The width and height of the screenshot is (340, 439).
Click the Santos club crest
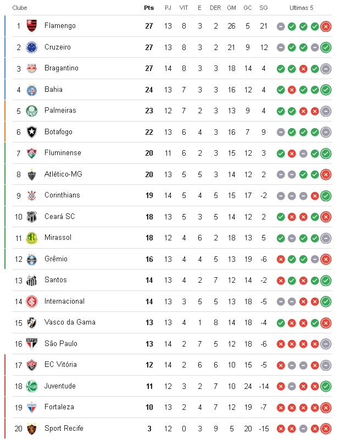coord(32,280)
